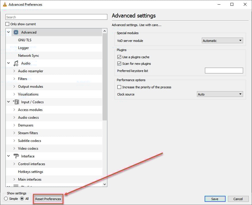
Task: Expand the Filters node
Action: [14, 79]
